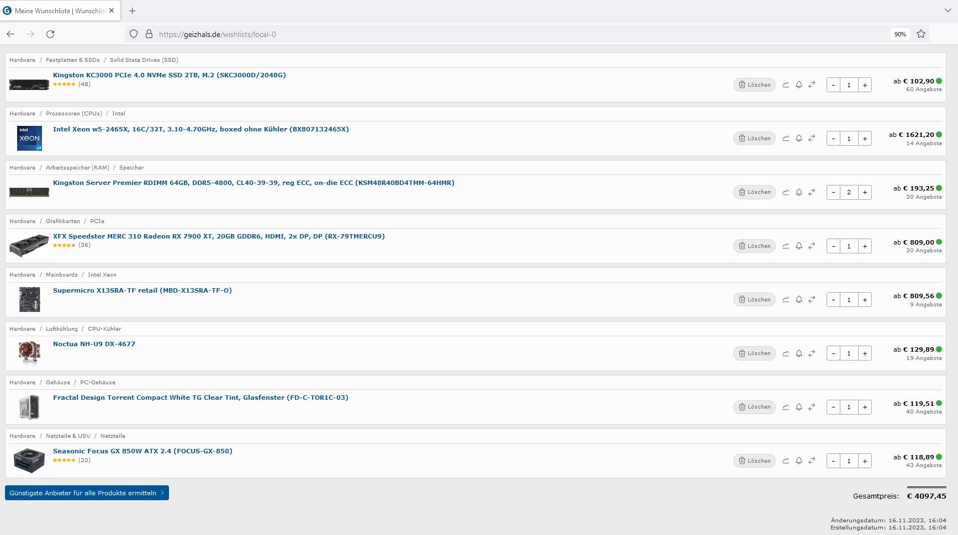Viewport: 958px width, 535px height.
Task: Close the Meine Wunschliste tab
Action: click(x=112, y=10)
